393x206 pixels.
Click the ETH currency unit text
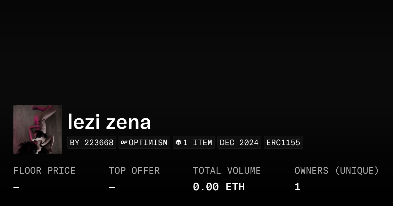coord(235,187)
